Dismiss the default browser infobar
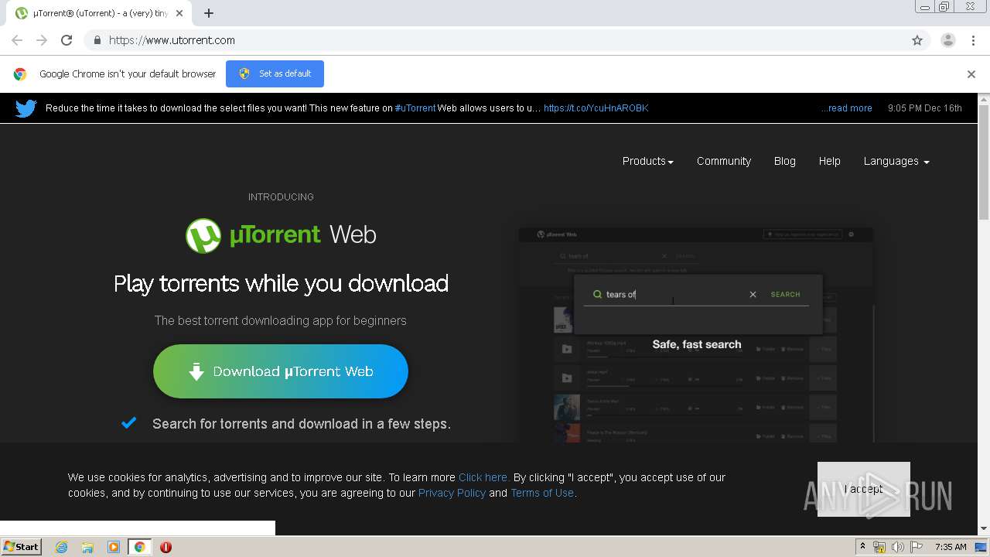The image size is (990, 557). point(971,74)
